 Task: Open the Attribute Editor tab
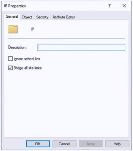pyautogui.click(x=64, y=17)
